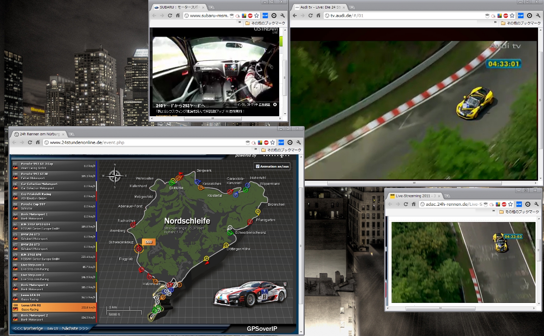
Task: Select the Live-Strip.com 1 row
Action: point(54,267)
